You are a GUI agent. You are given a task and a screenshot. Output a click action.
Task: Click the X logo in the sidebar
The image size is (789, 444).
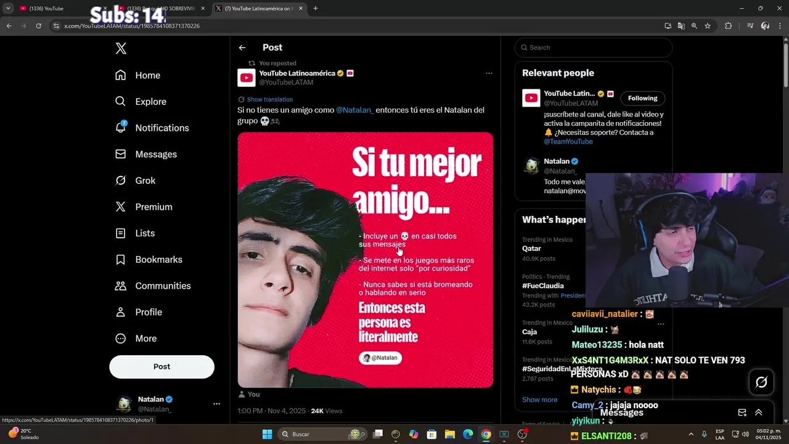click(121, 49)
